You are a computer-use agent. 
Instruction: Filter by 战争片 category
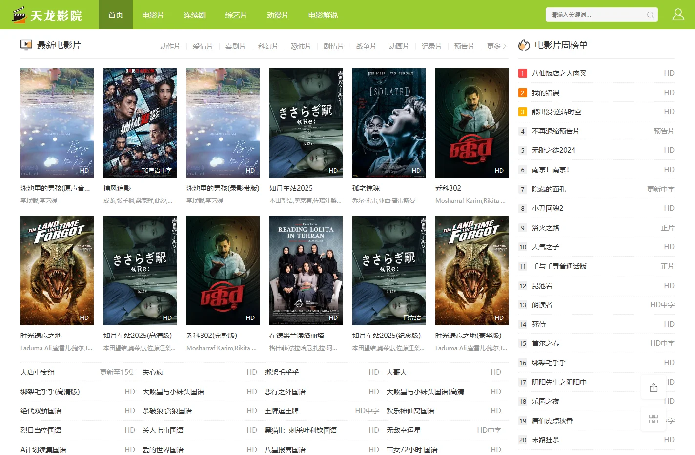(x=367, y=46)
